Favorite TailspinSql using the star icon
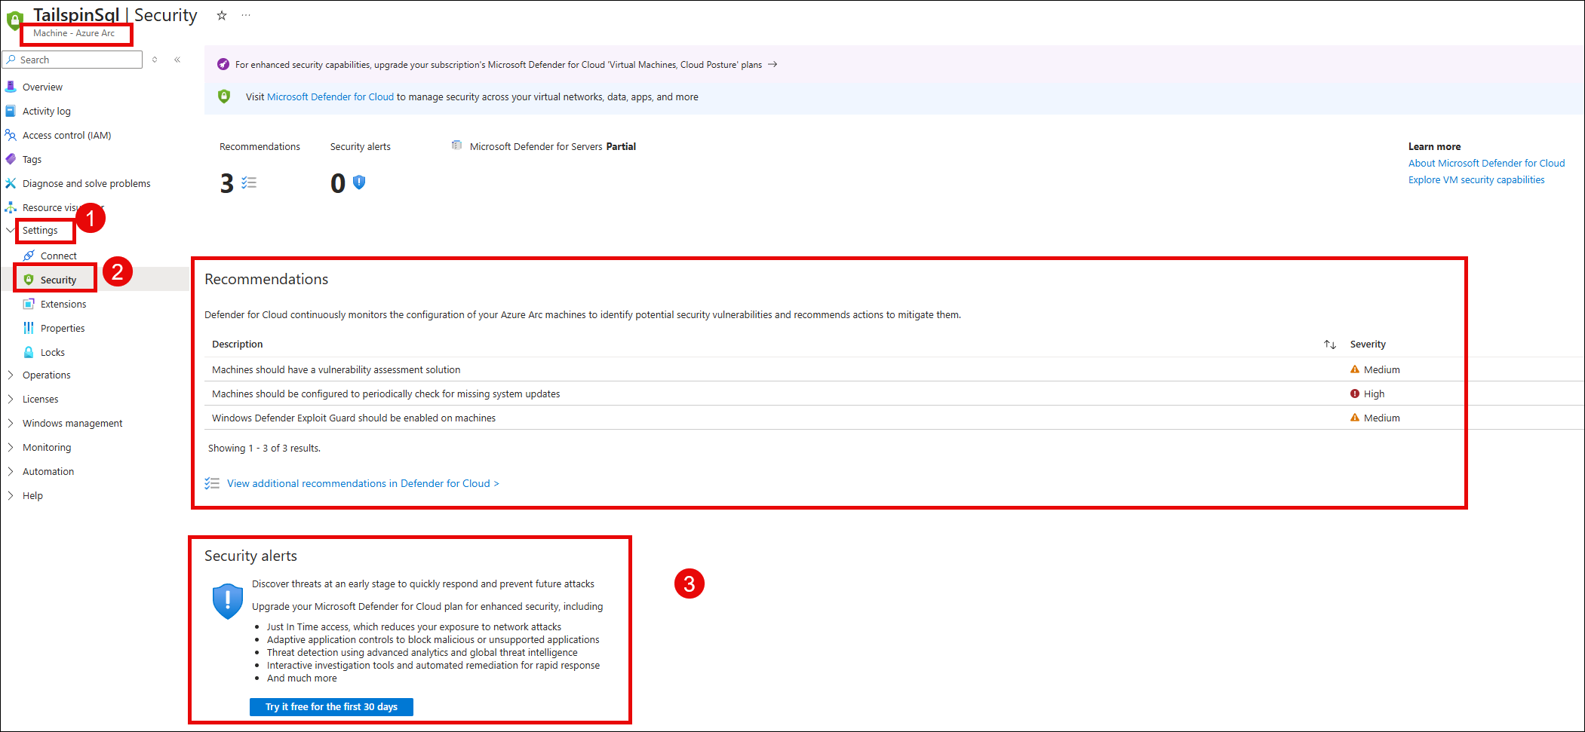The image size is (1585, 732). [220, 15]
